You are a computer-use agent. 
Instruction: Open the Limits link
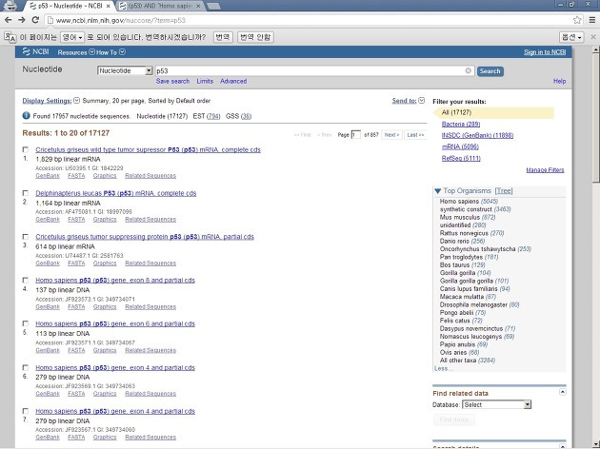pyautogui.click(x=205, y=81)
